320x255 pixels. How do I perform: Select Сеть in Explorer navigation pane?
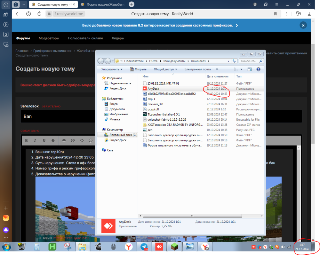pos(108,150)
